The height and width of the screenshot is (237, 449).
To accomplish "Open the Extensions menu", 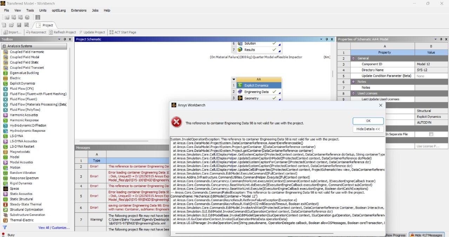I will (x=79, y=11).
